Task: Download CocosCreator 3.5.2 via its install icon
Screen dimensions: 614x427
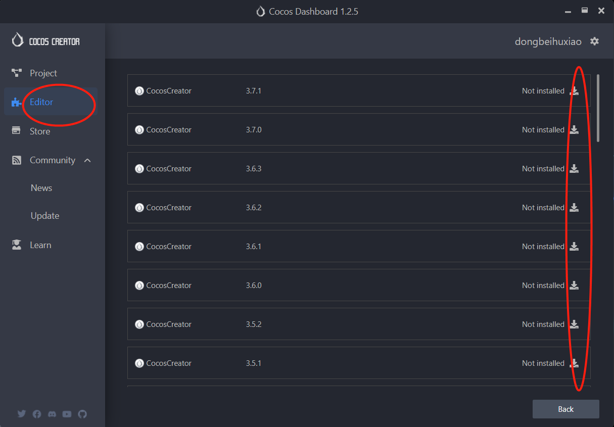Action: tap(574, 324)
